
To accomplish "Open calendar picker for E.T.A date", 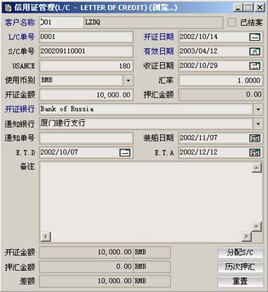I will click(x=255, y=152).
